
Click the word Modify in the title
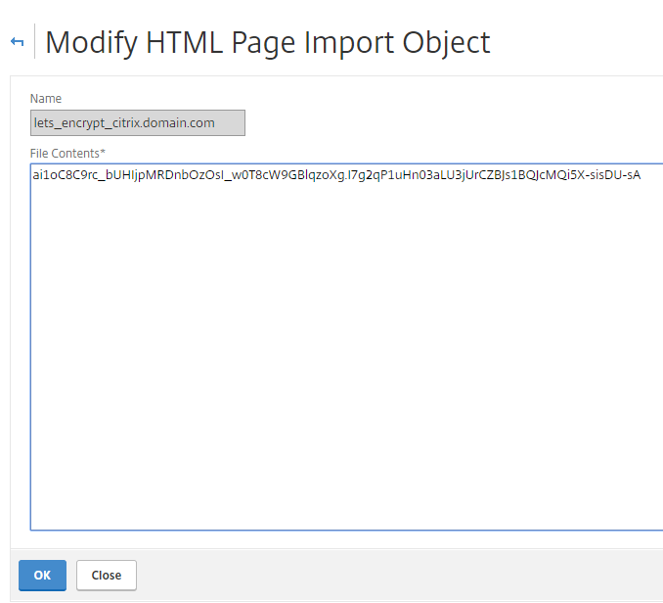91,42
